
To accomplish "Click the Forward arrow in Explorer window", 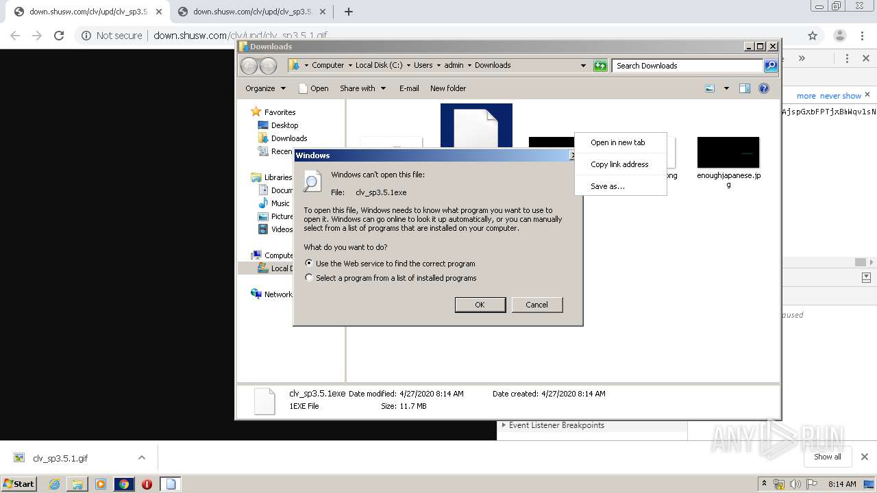I will pyautogui.click(x=268, y=66).
